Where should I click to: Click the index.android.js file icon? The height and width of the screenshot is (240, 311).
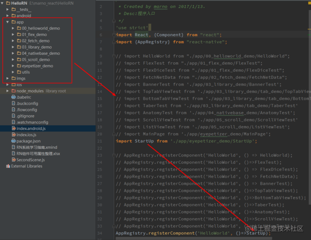pos(13,129)
